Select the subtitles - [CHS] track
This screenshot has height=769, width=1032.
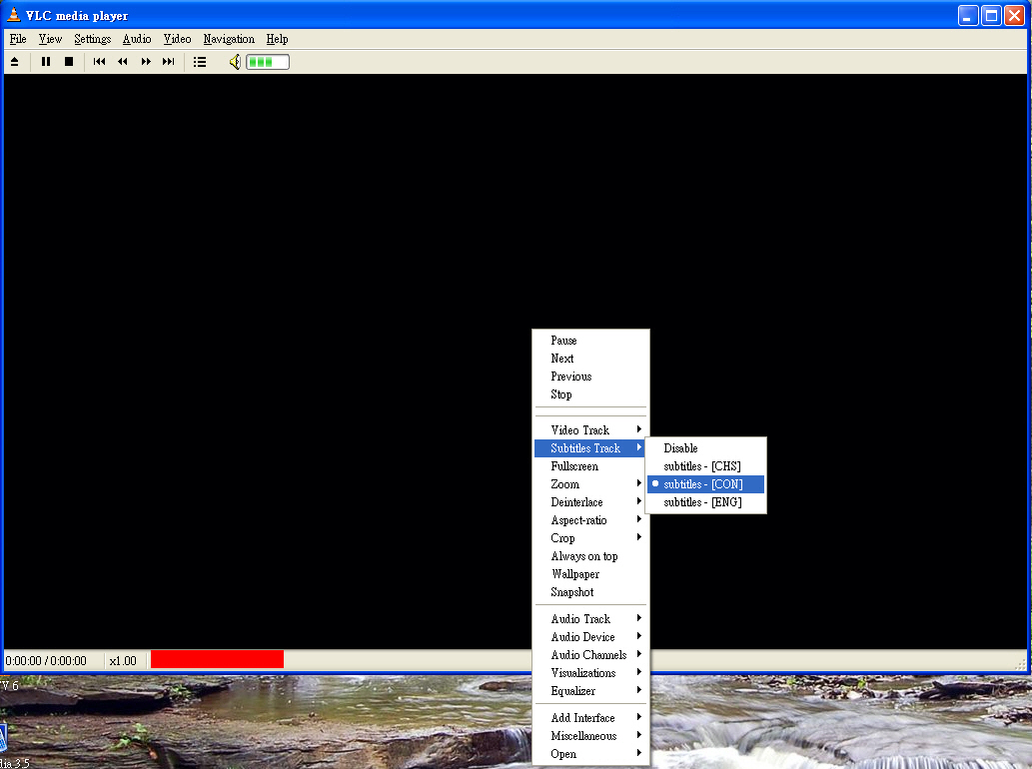[x=702, y=466]
